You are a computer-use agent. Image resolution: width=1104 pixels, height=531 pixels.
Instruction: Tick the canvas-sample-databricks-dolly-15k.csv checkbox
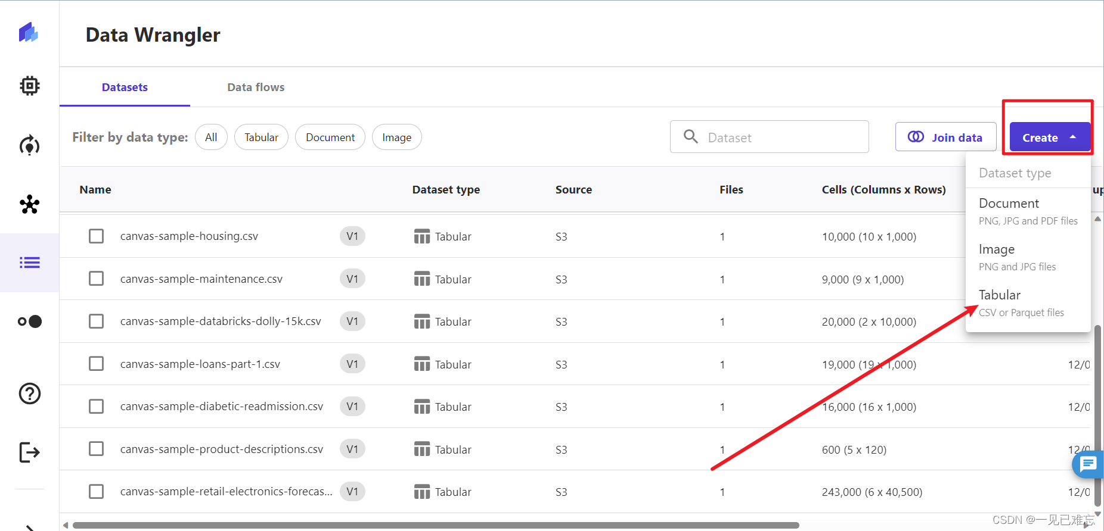(96, 321)
